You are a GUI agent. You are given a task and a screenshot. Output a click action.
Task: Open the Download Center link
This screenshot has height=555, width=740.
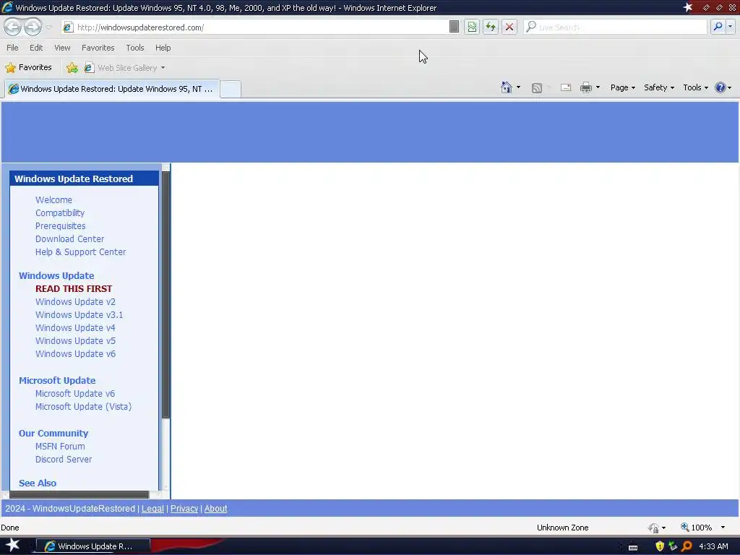[70, 238]
